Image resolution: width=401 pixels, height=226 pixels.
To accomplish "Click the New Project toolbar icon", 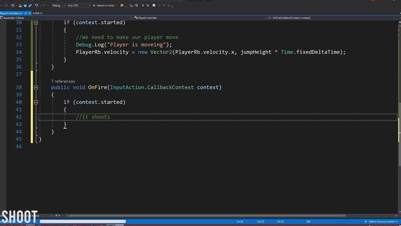I will coord(13,6).
